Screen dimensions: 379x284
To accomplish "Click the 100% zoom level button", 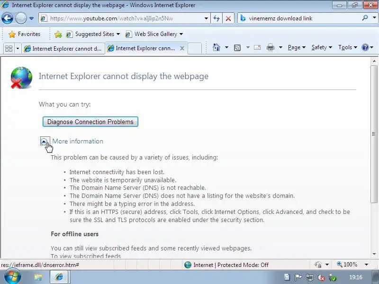I will [x=347, y=265].
